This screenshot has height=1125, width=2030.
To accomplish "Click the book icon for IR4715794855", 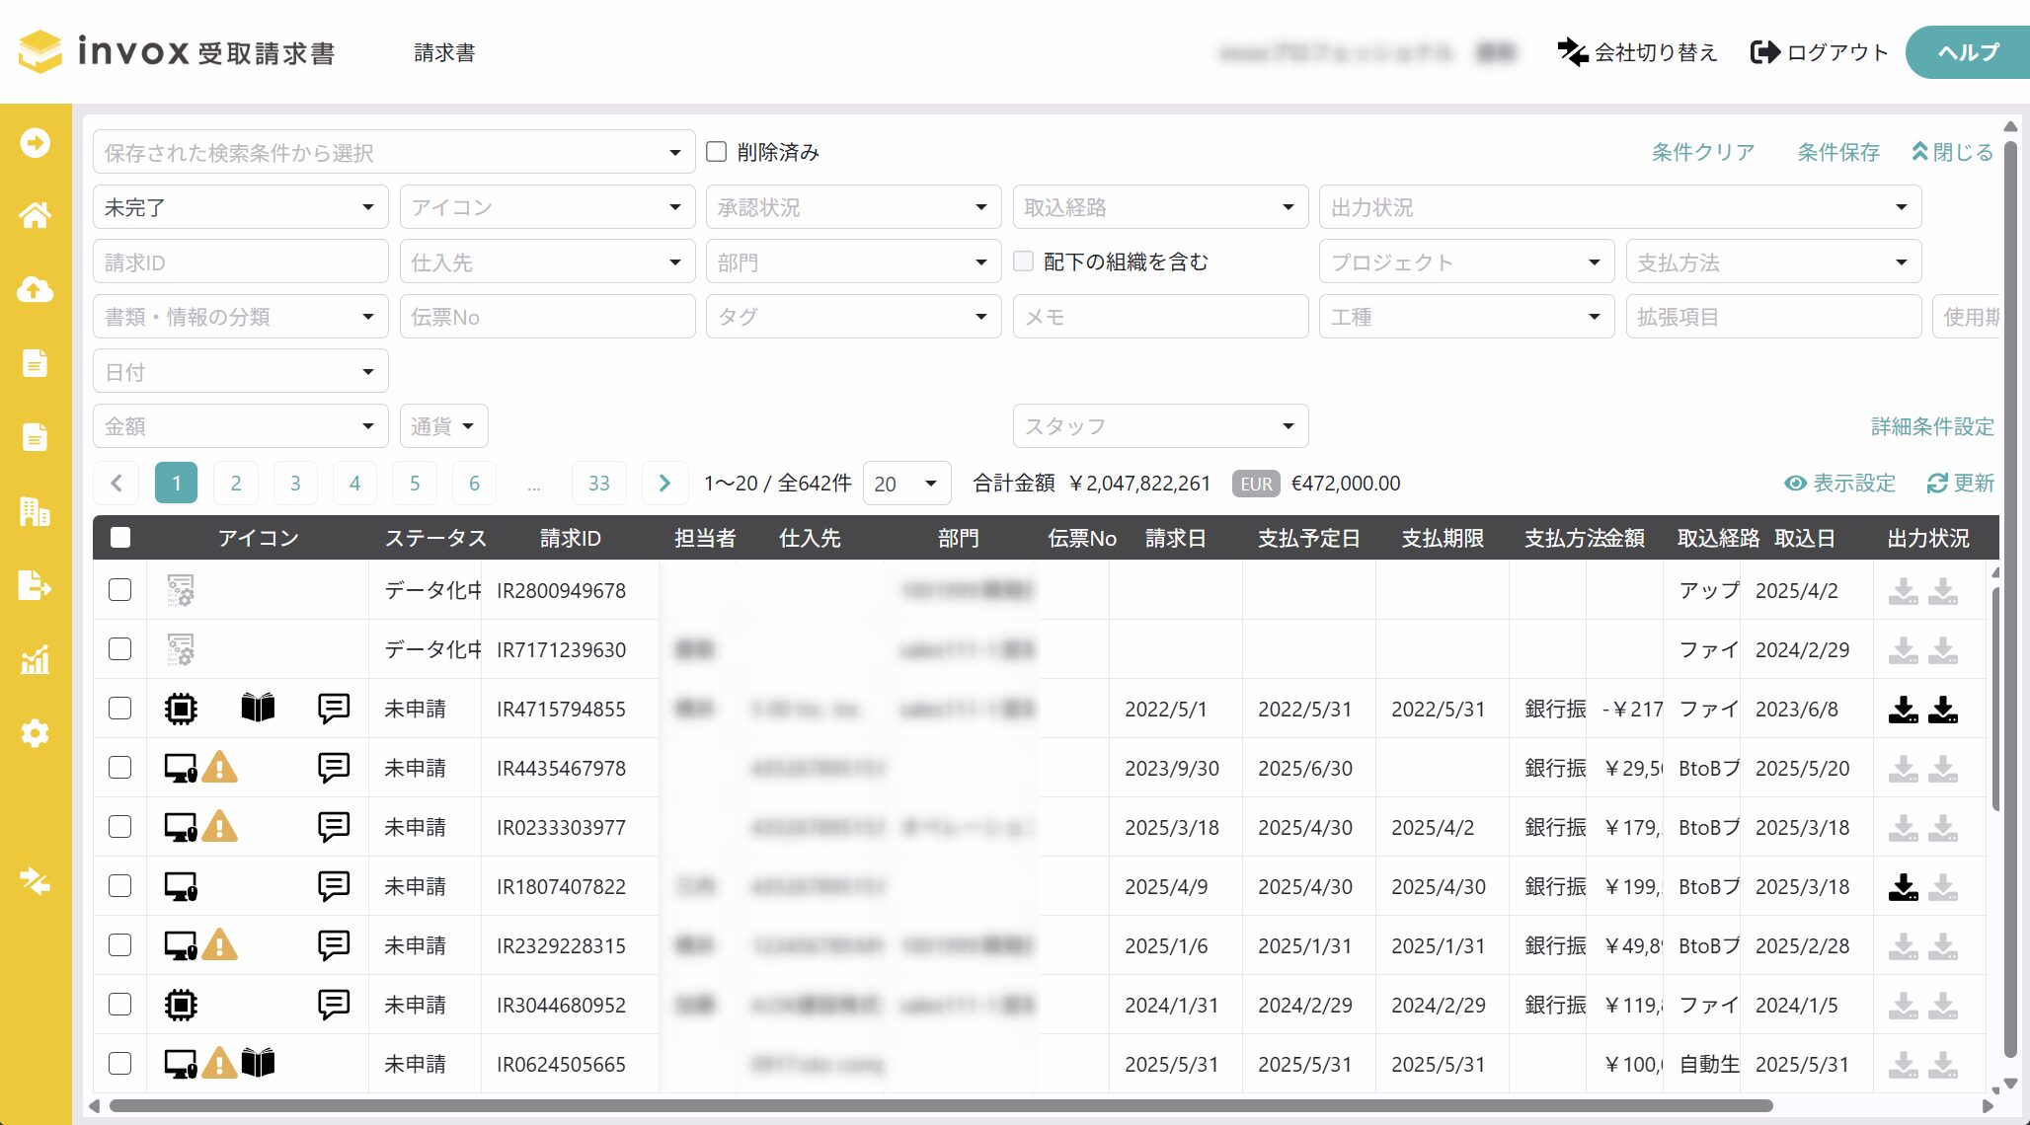I will pyautogui.click(x=258, y=708).
